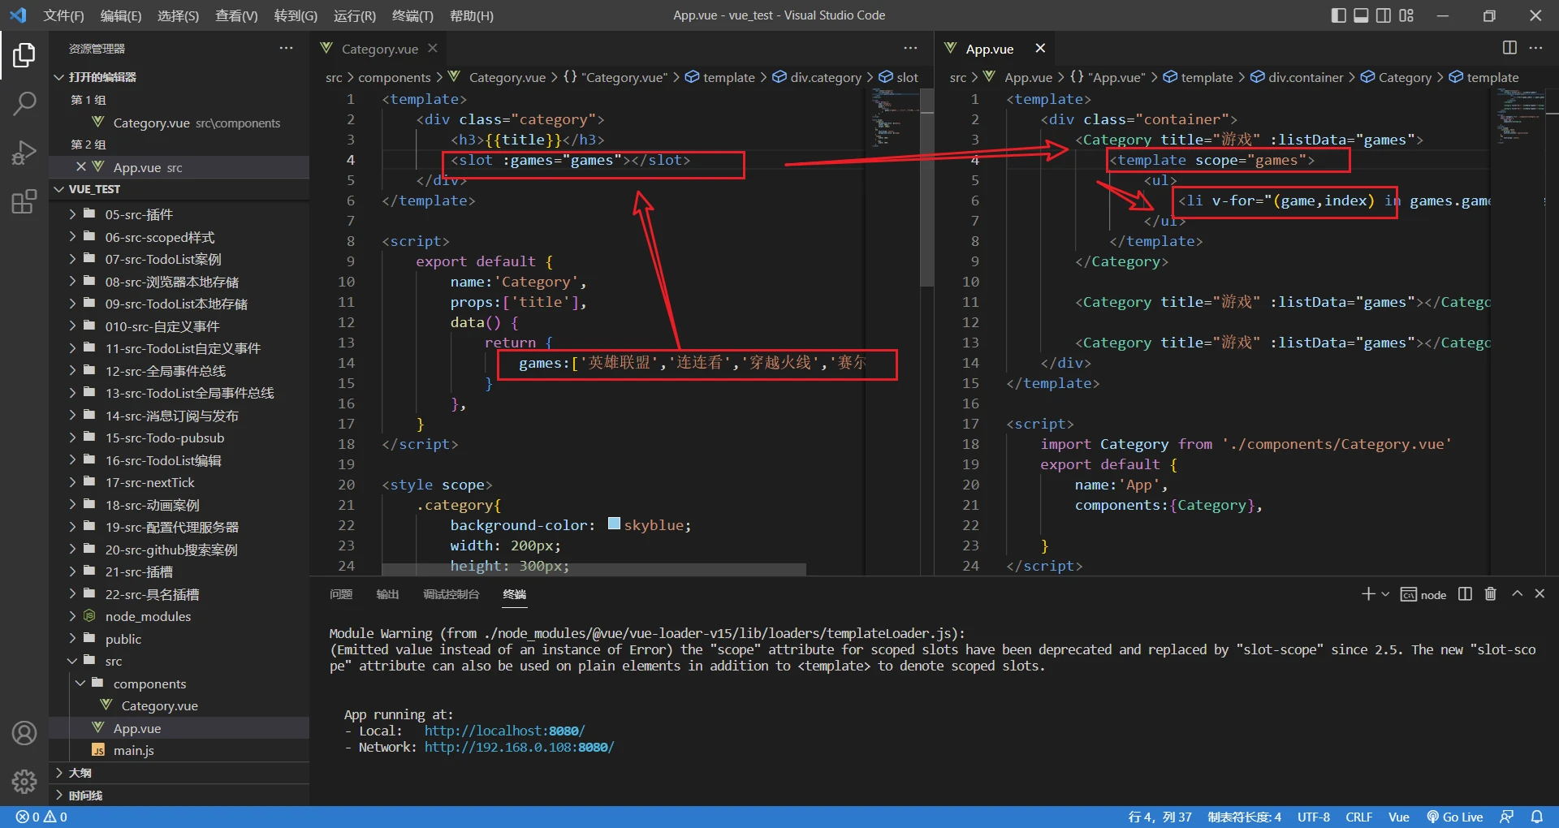The width and height of the screenshot is (1559, 828).
Task: Click the Accounts icon in activity bar
Action: coord(24,733)
